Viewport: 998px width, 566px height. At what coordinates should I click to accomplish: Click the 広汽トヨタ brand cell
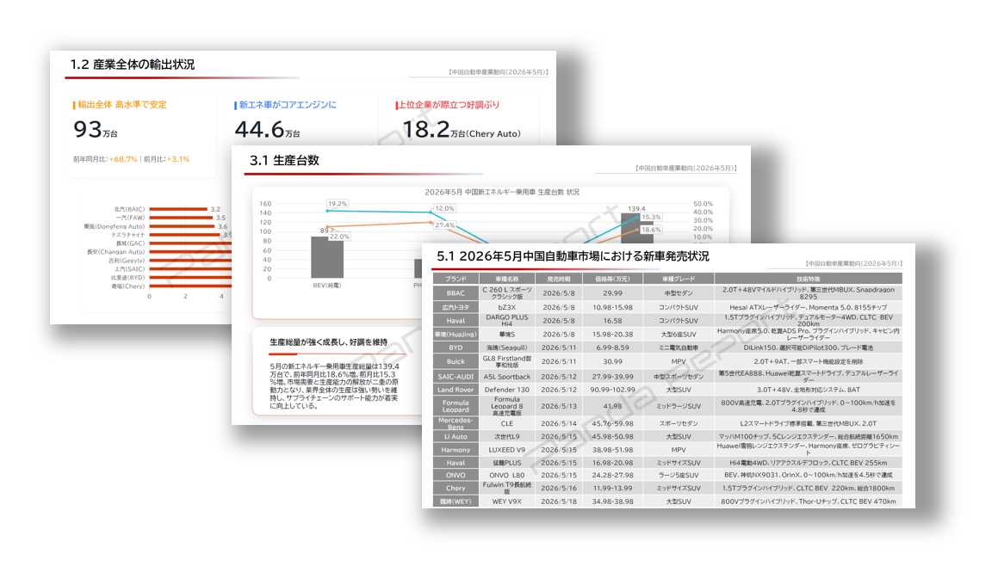(456, 307)
